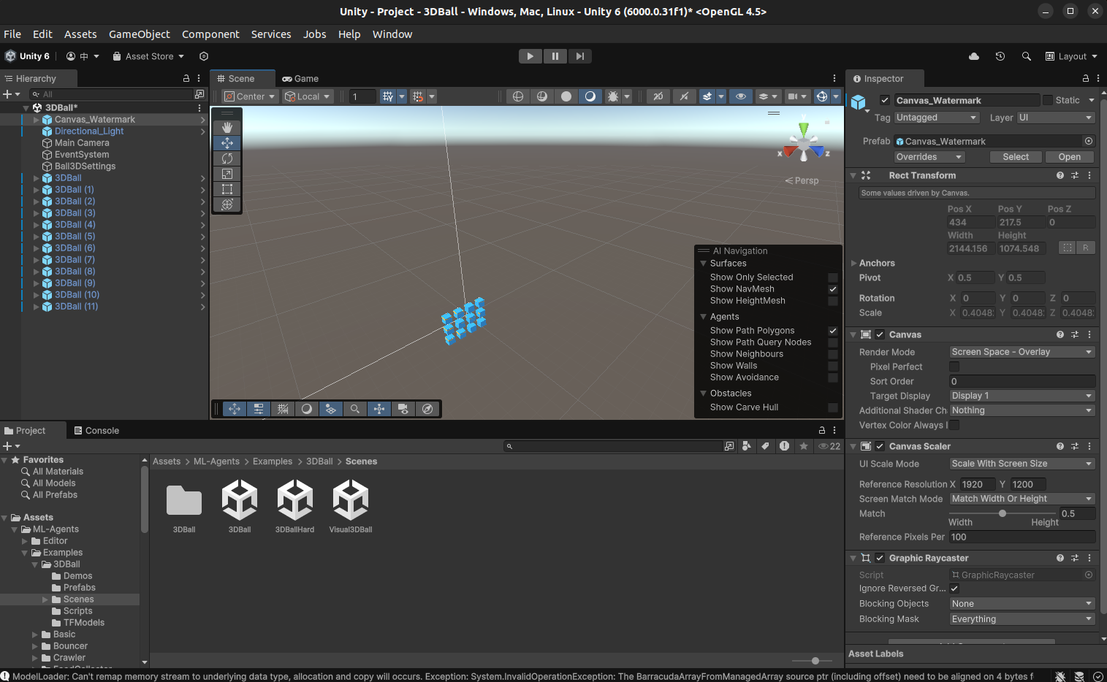Click the Hierarchy search field
Viewport: 1107px width, 682px height.
[111, 94]
